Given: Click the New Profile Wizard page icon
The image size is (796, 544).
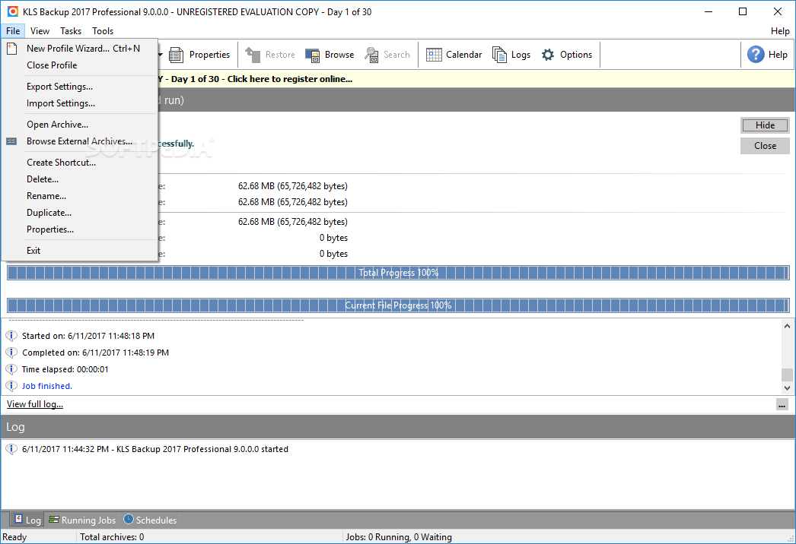Looking at the screenshot, I should (x=11, y=49).
